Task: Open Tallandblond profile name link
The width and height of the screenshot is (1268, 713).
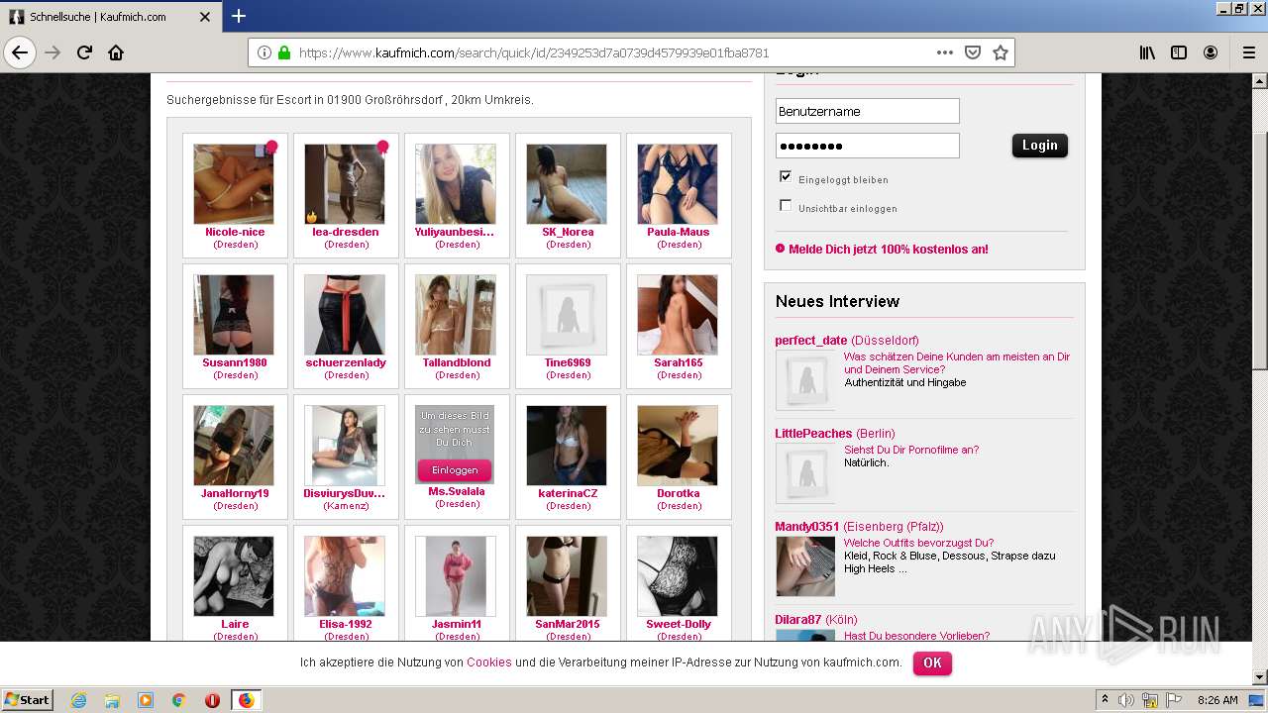Action: pos(457,362)
